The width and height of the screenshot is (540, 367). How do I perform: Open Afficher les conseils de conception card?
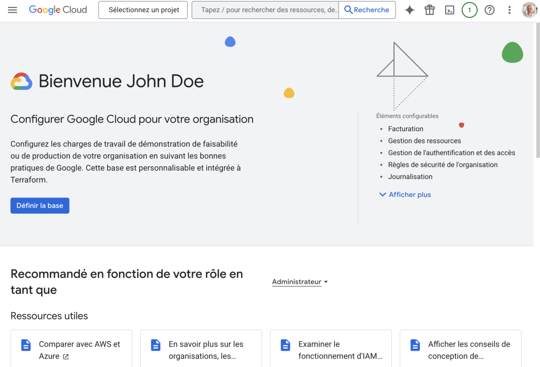(x=460, y=349)
